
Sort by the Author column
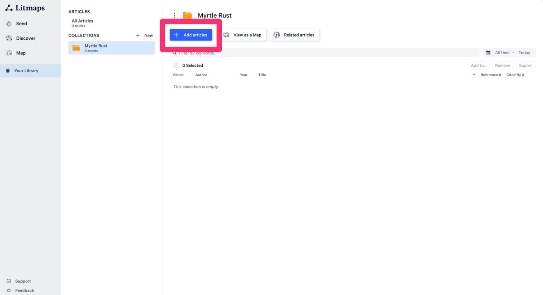click(x=201, y=75)
